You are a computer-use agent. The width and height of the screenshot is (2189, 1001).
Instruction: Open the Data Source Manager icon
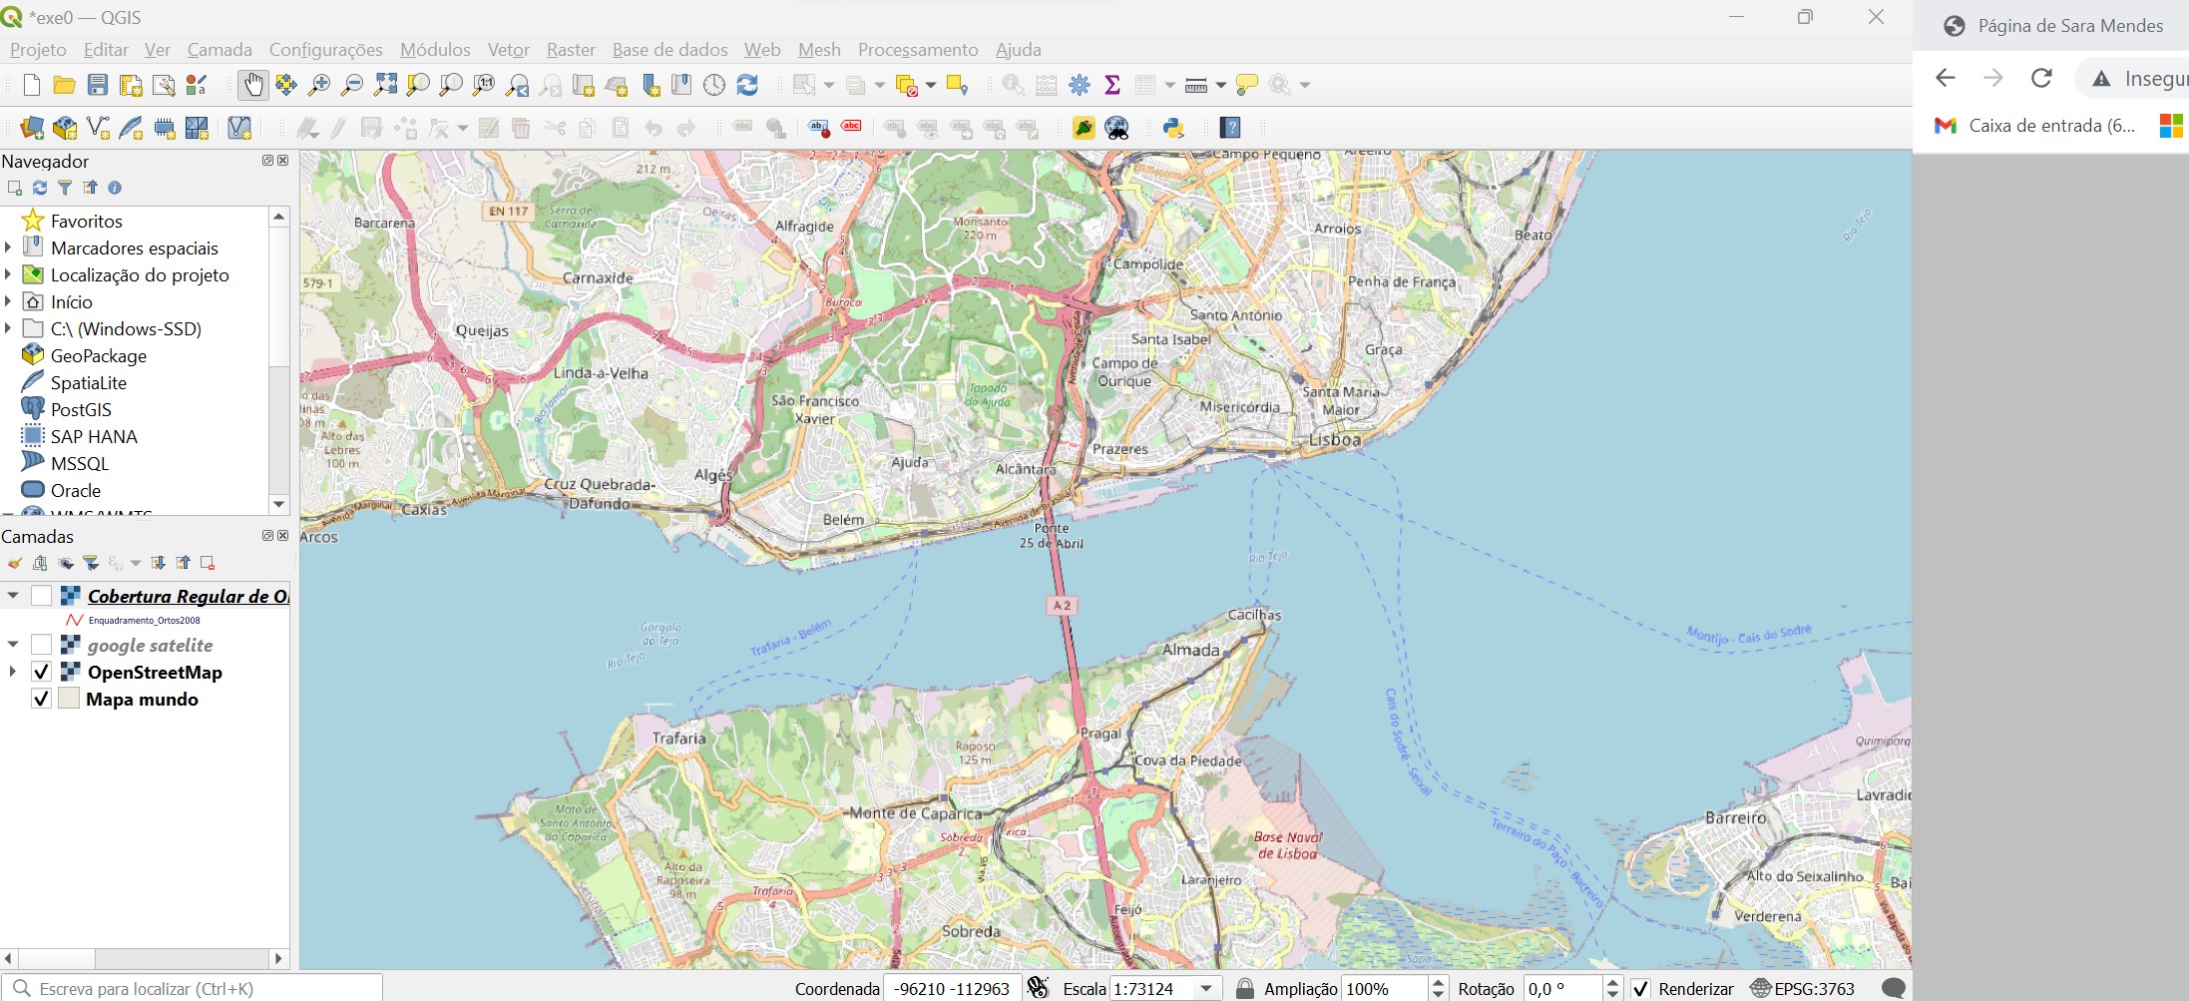32,128
